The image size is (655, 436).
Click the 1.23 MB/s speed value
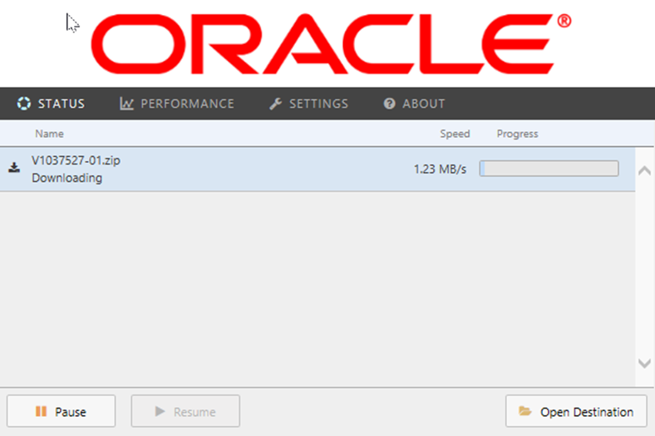[440, 169]
